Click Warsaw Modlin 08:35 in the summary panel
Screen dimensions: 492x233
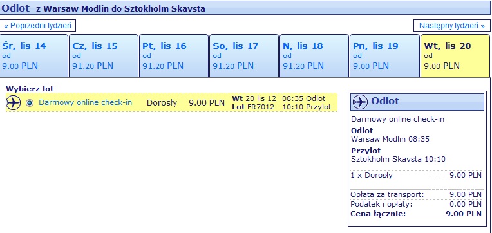[390, 139]
